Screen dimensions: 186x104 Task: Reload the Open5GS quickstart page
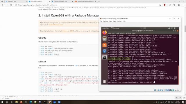click(11, 5)
